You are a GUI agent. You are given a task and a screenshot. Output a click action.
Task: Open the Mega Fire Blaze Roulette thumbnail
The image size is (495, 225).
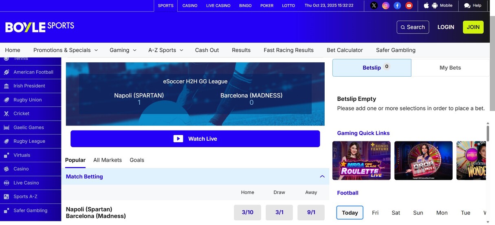click(x=361, y=161)
